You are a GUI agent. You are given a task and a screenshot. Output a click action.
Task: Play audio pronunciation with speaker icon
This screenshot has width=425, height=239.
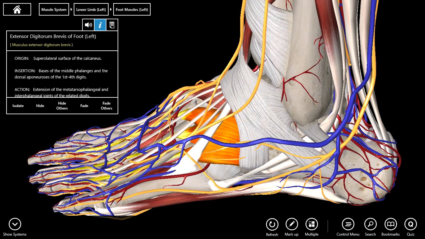click(x=88, y=25)
